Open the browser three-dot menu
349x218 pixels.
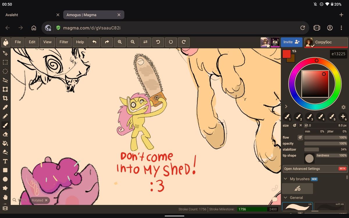[341, 28]
